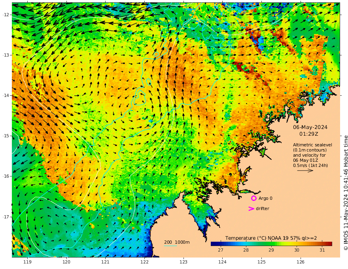The image size is (348, 269).
Task: Click the "Temperature (°C) NOAA 19 57% ql>=2" title
Action: pyautogui.click(x=271, y=238)
